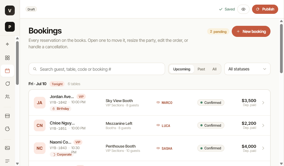Image resolution: width=284 pixels, height=166 pixels.
Task: Expand Jordan Ave booking with row chevron
Action: [263, 103]
